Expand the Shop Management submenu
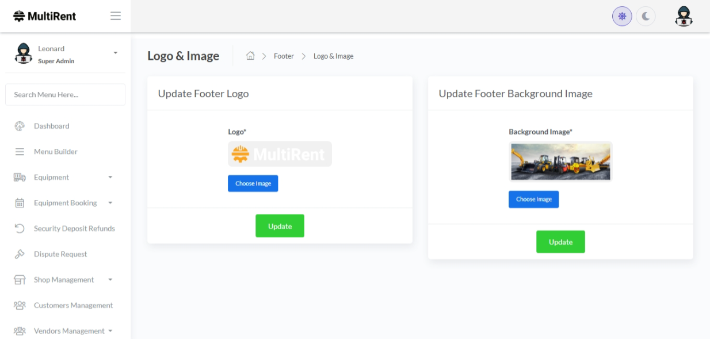Screen dimensions: 710x339 (110, 280)
